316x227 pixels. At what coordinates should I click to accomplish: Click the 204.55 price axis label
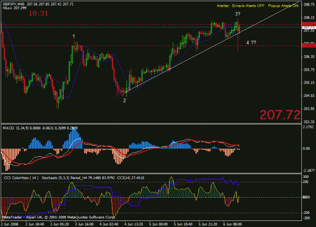309,96
